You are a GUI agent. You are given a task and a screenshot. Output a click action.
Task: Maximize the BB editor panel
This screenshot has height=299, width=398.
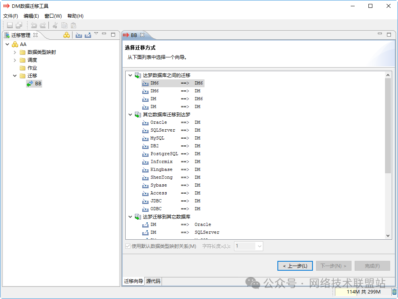coord(389,35)
